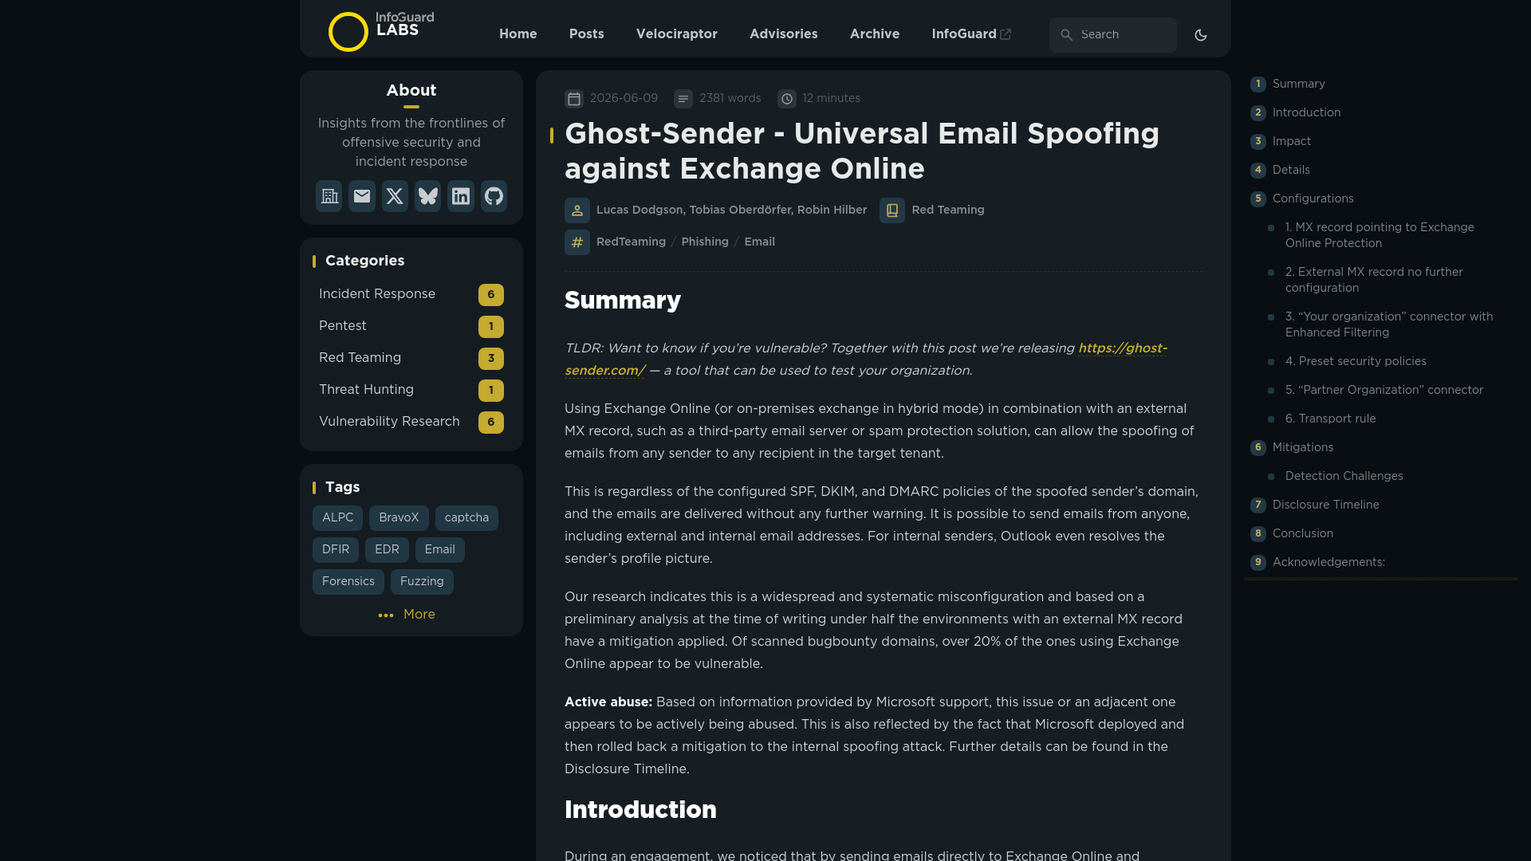Viewport: 1531px width, 861px height.
Task: Open the Incident Response category
Action: 411,294
